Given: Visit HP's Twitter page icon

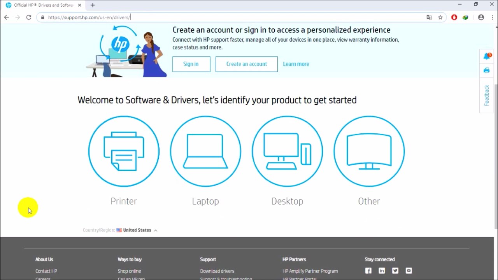Looking at the screenshot, I should point(395,271).
